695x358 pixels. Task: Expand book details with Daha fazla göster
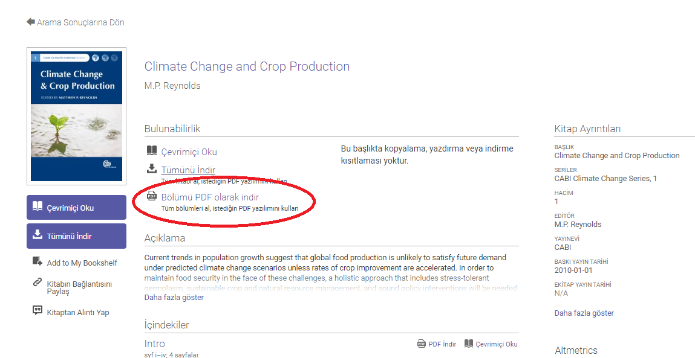[584, 313]
